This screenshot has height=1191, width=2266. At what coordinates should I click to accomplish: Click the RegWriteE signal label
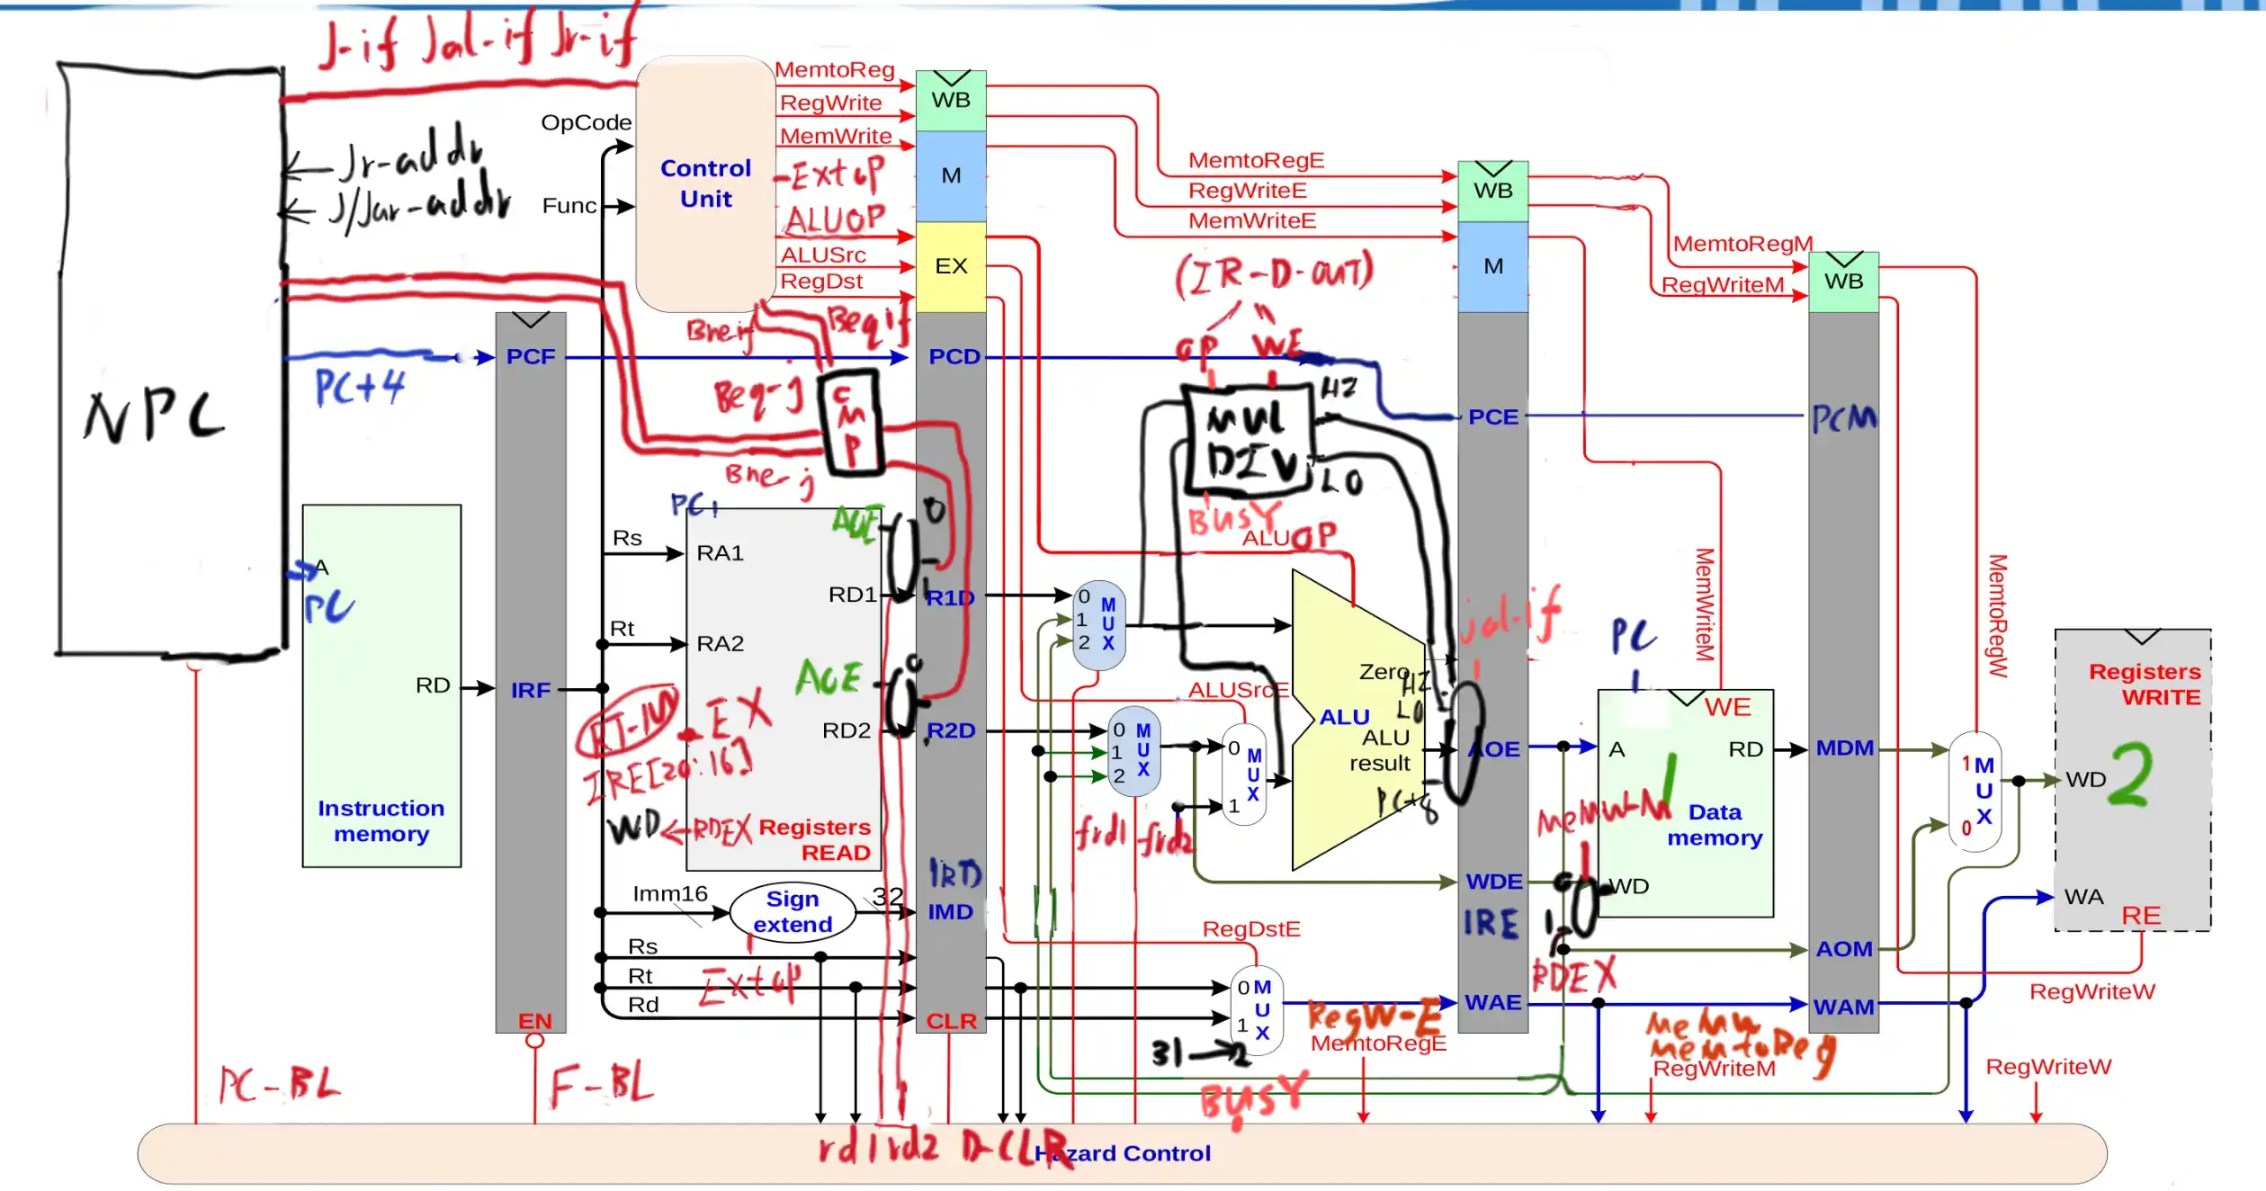click(1248, 191)
